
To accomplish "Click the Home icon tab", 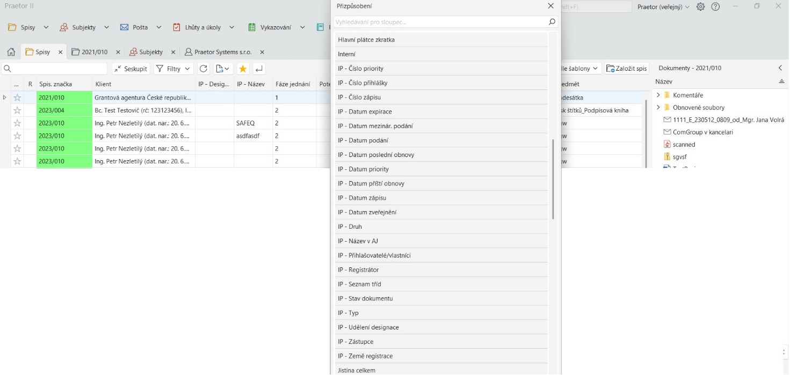I will tap(11, 52).
